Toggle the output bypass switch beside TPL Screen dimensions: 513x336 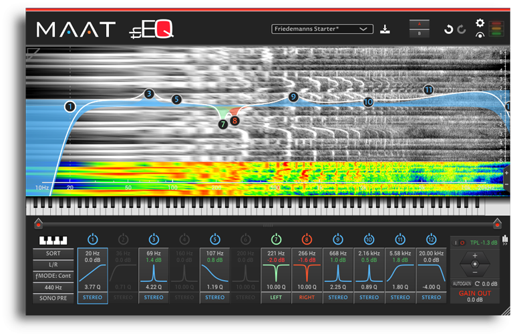click(x=460, y=242)
